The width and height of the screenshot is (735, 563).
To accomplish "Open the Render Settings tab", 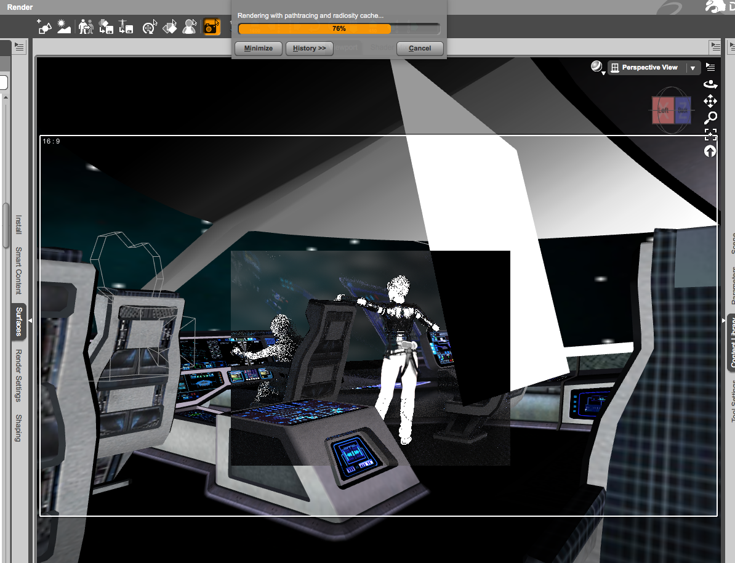I will [18, 375].
